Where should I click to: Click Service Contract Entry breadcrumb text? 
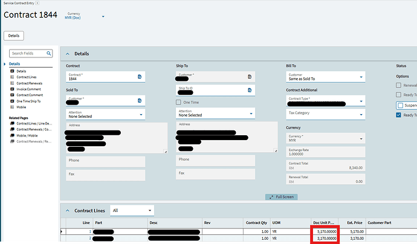point(19,3)
